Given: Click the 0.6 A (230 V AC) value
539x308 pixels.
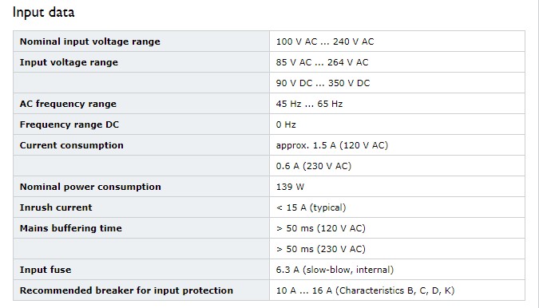Looking at the screenshot, I should pyautogui.click(x=314, y=166).
